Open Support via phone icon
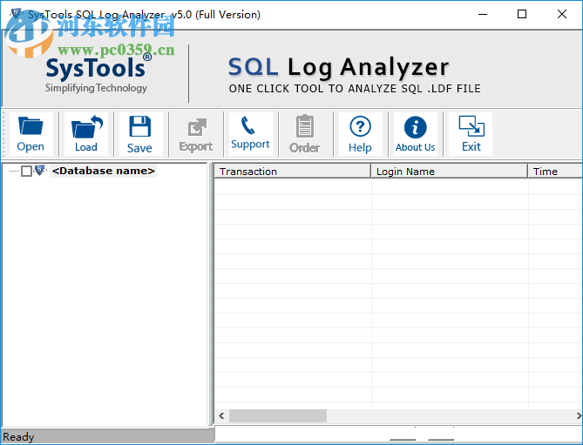 coord(250,134)
